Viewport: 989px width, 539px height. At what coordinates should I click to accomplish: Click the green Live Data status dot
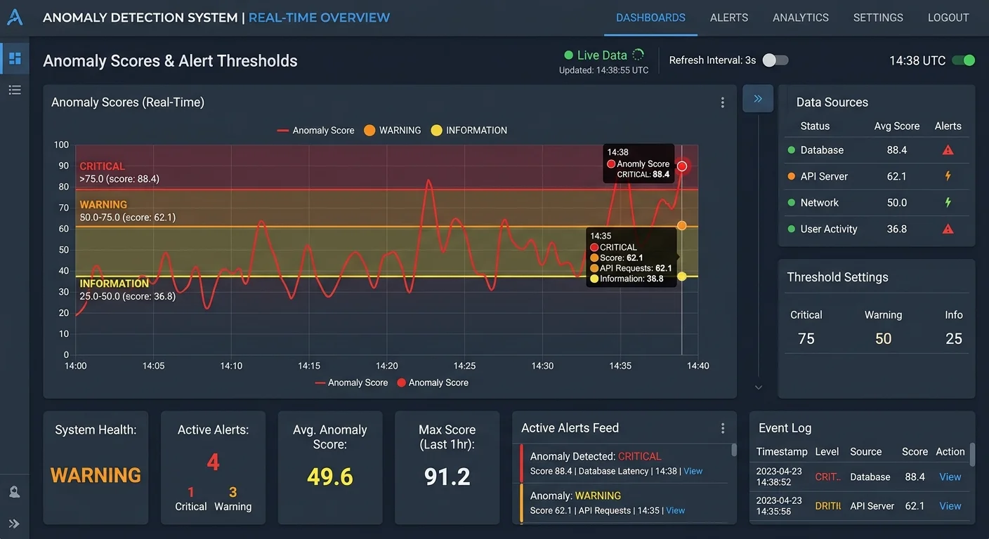[568, 55]
